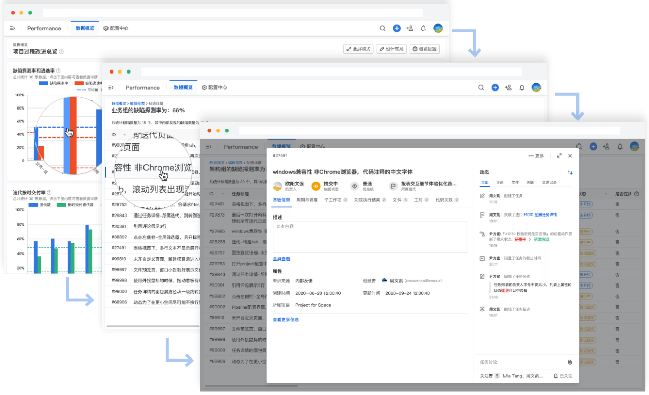
Task: Open user avatar menu in dashboard window
Action: point(438,28)
